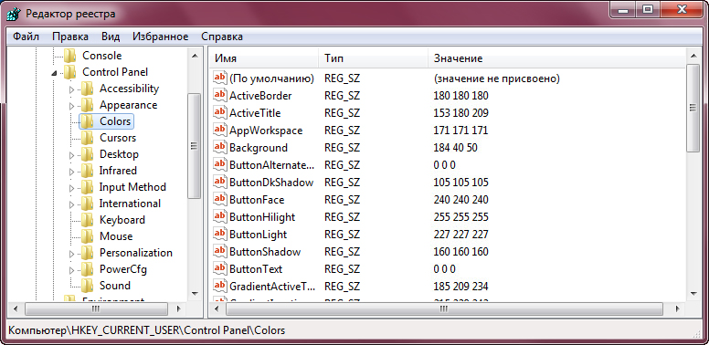The height and width of the screenshot is (345, 709).
Task: Select the ButtonShadow value name
Action: click(x=265, y=252)
